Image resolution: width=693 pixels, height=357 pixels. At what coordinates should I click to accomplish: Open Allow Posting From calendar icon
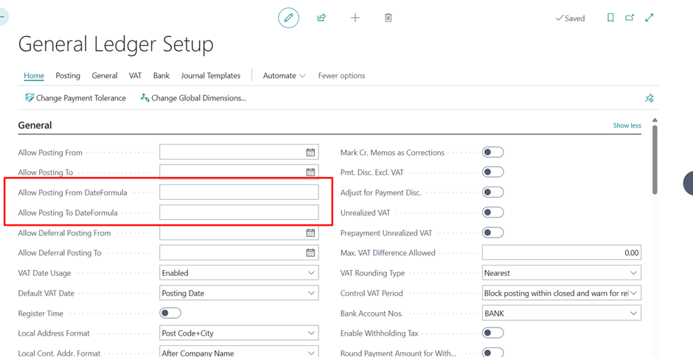point(310,152)
